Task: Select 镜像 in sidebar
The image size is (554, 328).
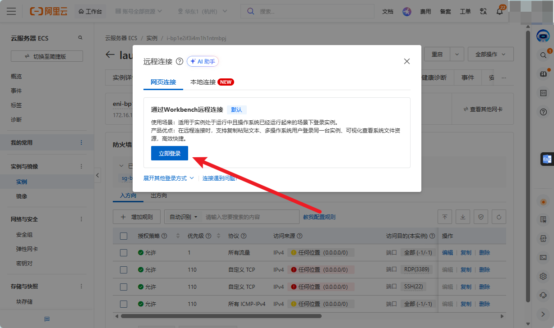Action: 22,196
